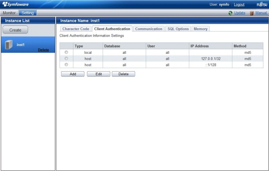Click the Fujitsu logo

pyautogui.click(x=262, y=4)
